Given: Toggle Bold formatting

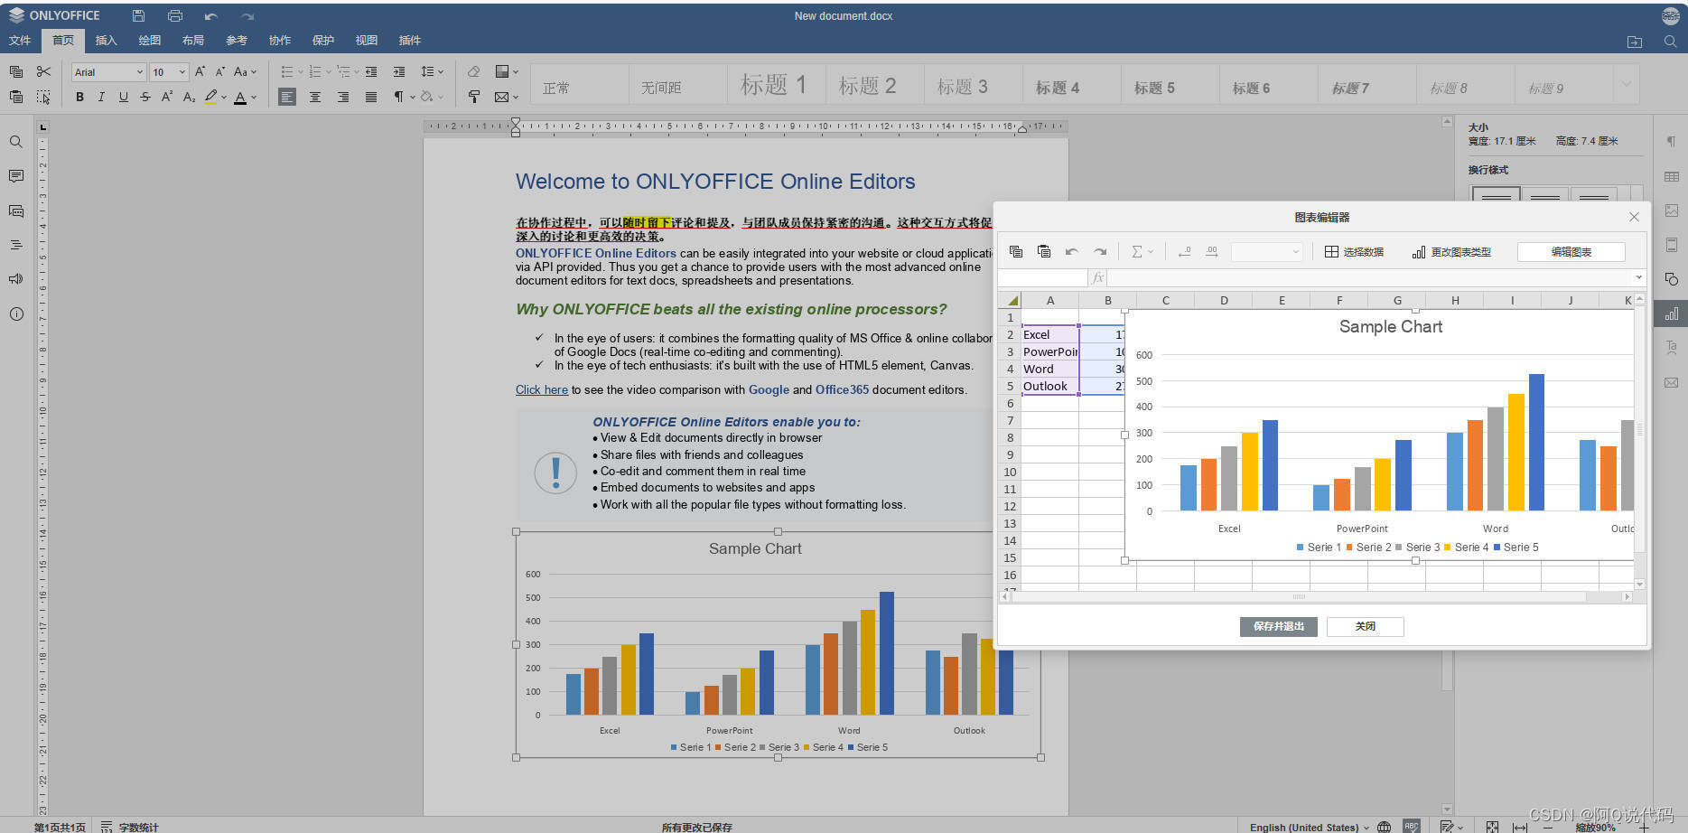Looking at the screenshot, I should 79,97.
